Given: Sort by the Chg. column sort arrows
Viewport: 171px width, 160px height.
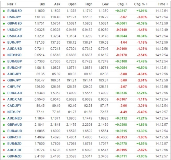Looking at the screenshot, I should tap(126, 4).
